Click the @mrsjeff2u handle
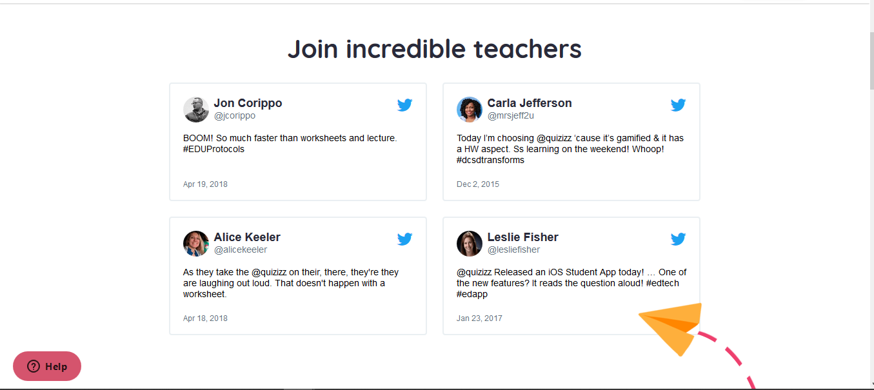The width and height of the screenshot is (874, 390). click(x=510, y=116)
